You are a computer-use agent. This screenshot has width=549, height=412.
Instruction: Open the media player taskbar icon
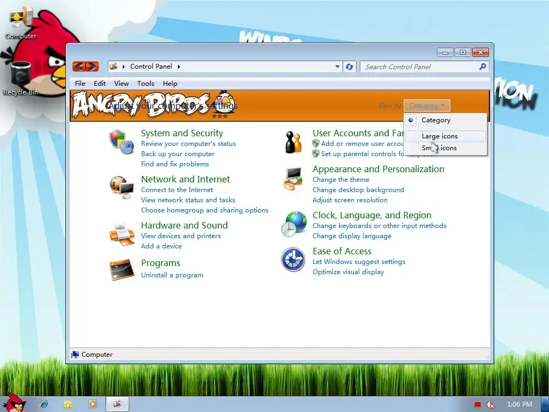click(92, 404)
